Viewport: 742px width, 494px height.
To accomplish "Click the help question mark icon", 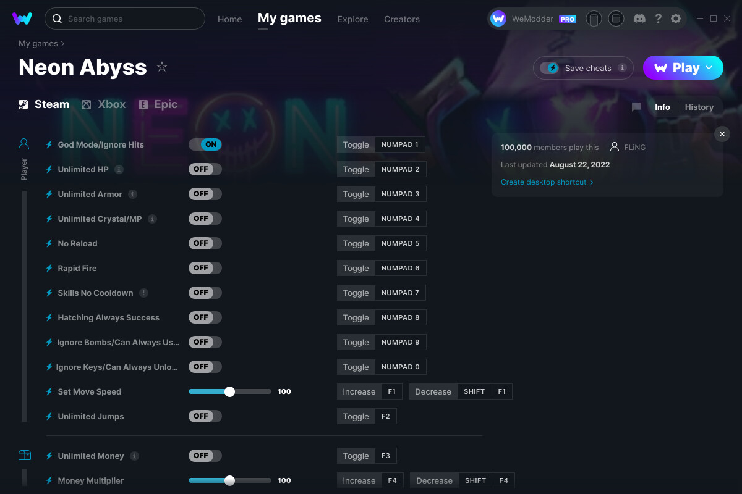I will 659,19.
